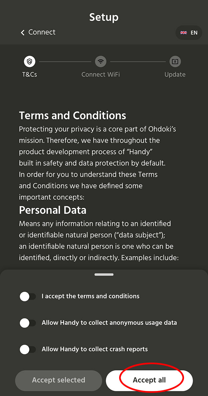Click the WiFi step icon
This screenshot has height=396, width=208.
click(x=101, y=61)
